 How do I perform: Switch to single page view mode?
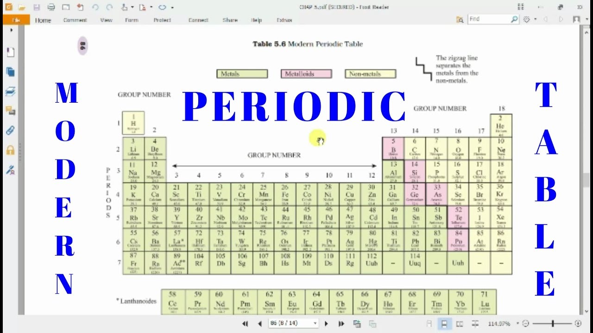coord(429,324)
